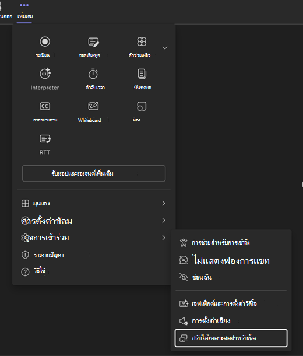Open the transcription icon
Image resolution: width=303 pixels, height=356 pixels.
(93, 42)
